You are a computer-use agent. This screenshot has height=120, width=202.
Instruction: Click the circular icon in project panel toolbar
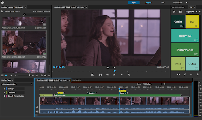pyautogui.click(x=37, y=76)
